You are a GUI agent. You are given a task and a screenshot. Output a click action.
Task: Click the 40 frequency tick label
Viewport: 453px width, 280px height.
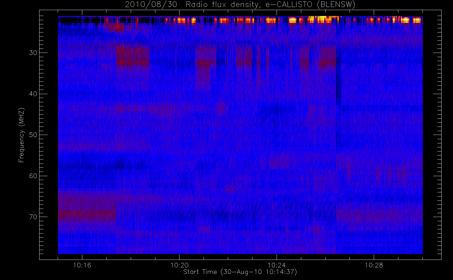(x=33, y=94)
